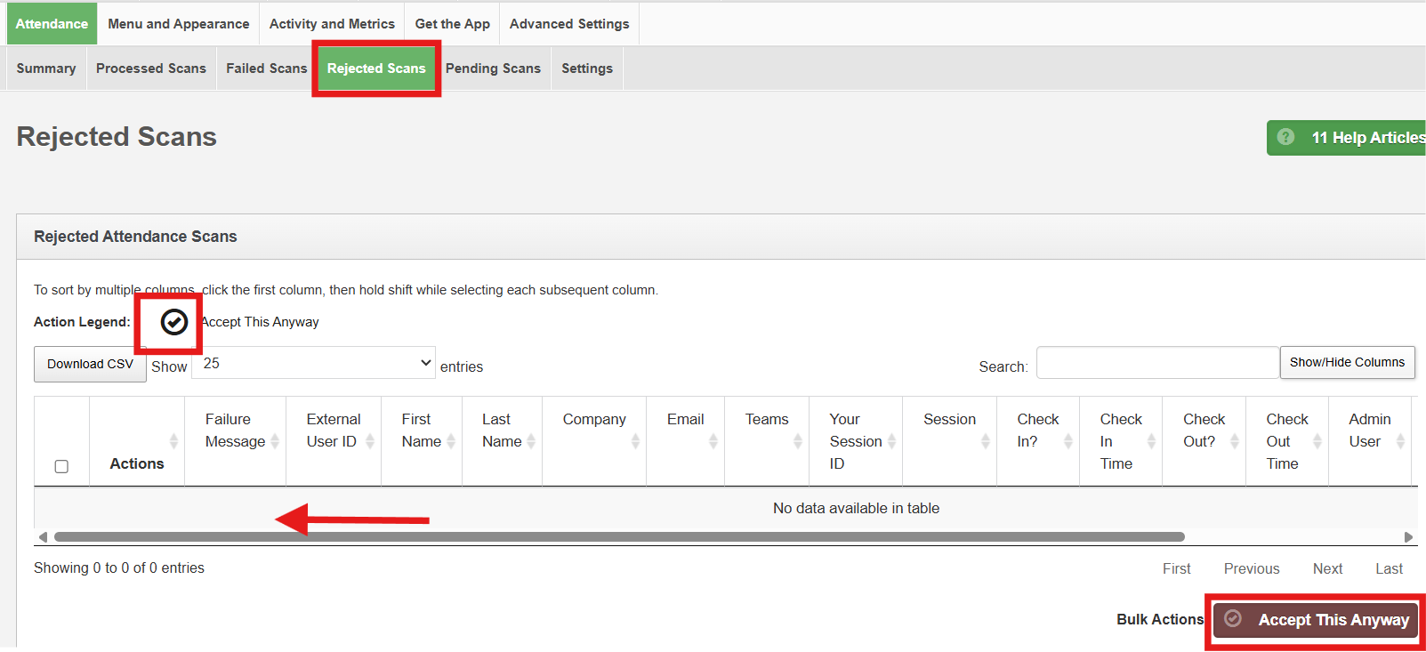The width and height of the screenshot is (1426, 652).
Task: Click the horizontal scrollbar right arrow
Action: 1408,537
